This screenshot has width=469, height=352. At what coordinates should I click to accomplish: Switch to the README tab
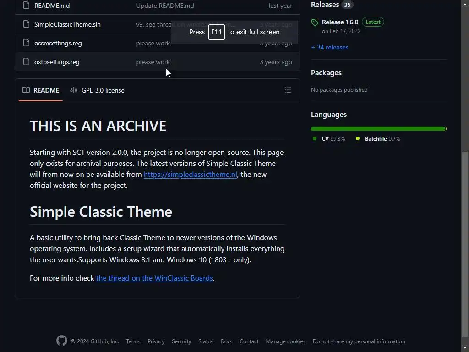pos(41,90)
